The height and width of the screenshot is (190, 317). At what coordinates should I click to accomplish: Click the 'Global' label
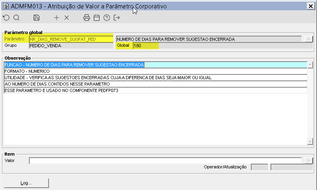coord(123,45)
